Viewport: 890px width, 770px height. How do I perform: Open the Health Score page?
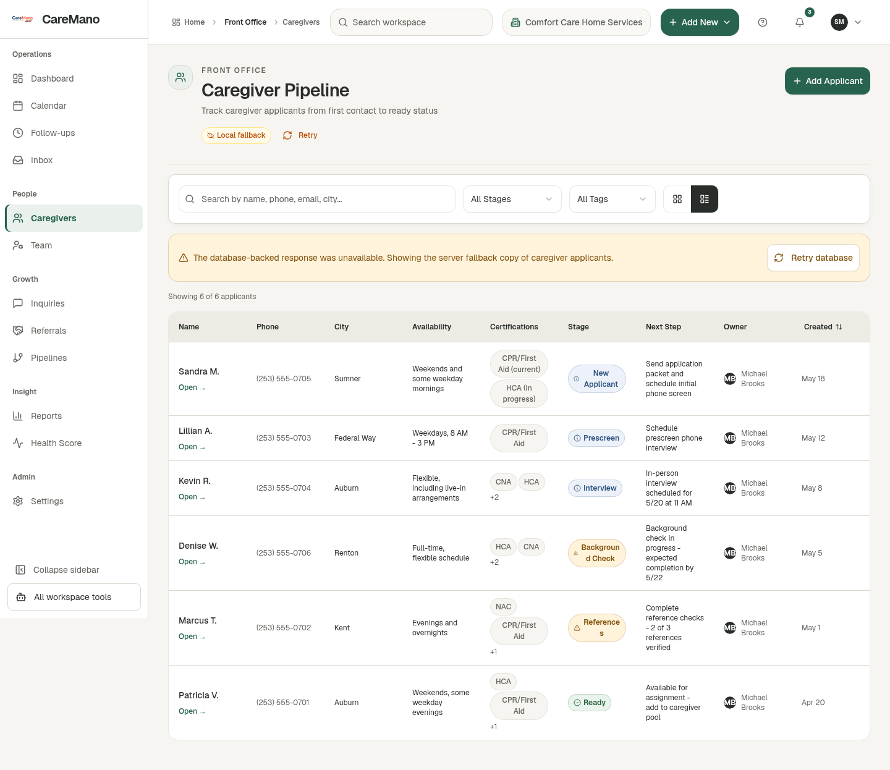[x=74, y=443]
